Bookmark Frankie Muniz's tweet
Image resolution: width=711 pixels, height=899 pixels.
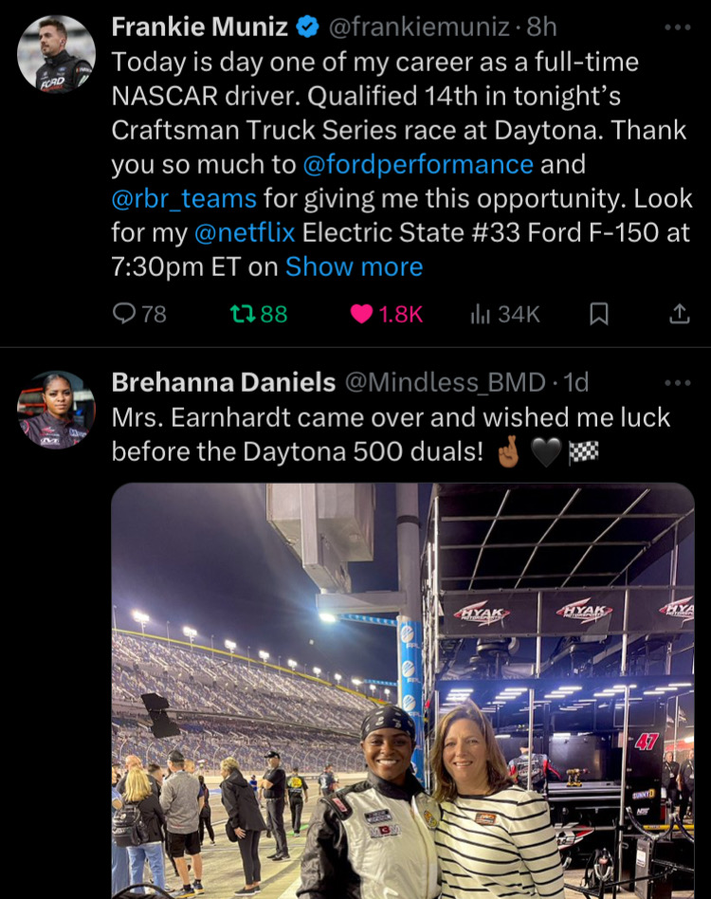click(598, 314)
